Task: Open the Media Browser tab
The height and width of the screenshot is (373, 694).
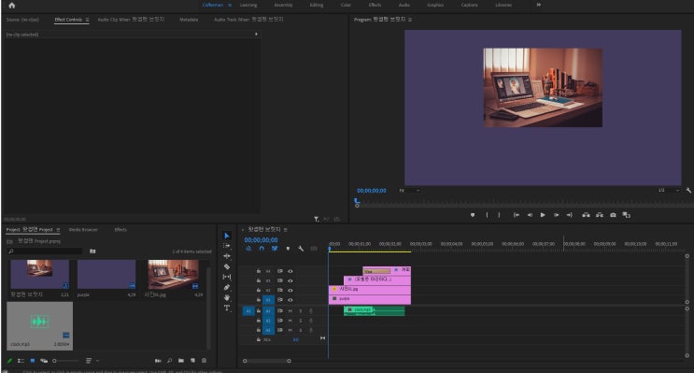Action: (x=83, y=229)
